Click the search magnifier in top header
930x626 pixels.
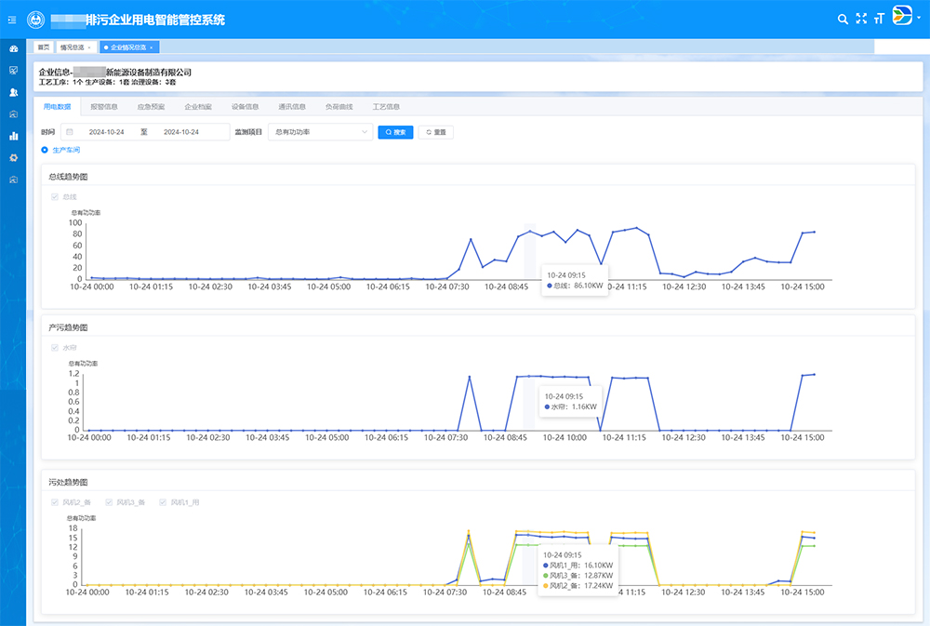(x=843, y=19)
